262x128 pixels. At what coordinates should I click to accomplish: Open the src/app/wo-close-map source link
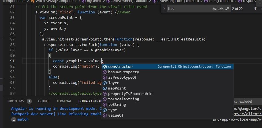[237, 119]
